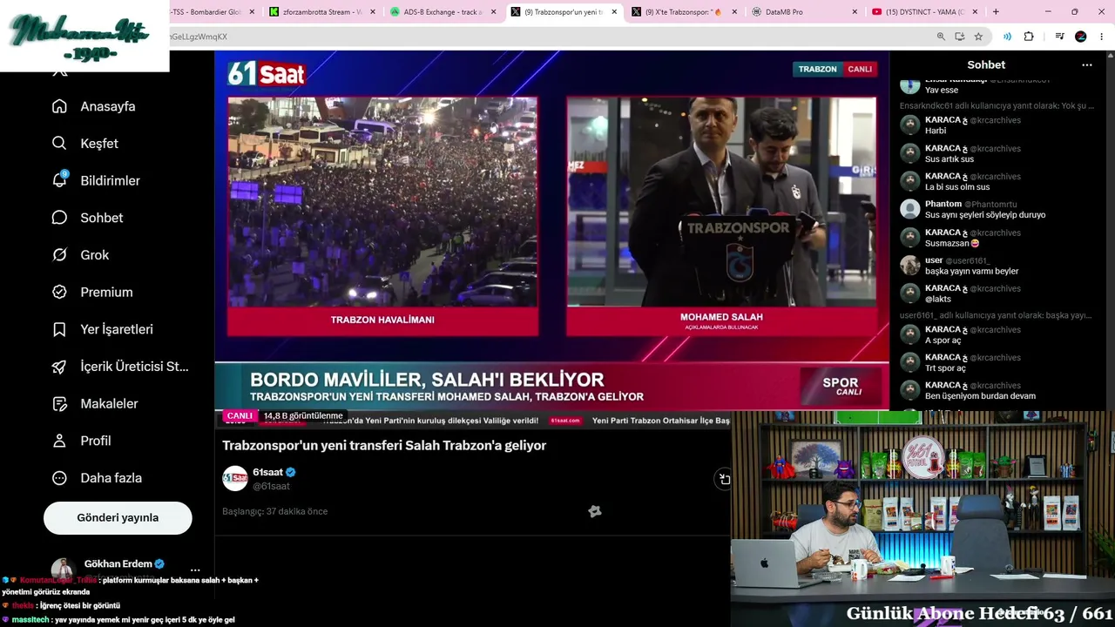1115x627 pixels.
Task: Click the blue sound-wave extension icon
Action: (1007, 37)
